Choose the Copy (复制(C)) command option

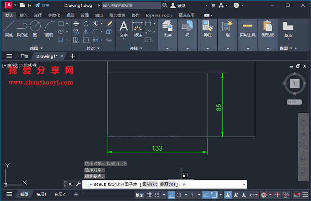coord(150,185)
